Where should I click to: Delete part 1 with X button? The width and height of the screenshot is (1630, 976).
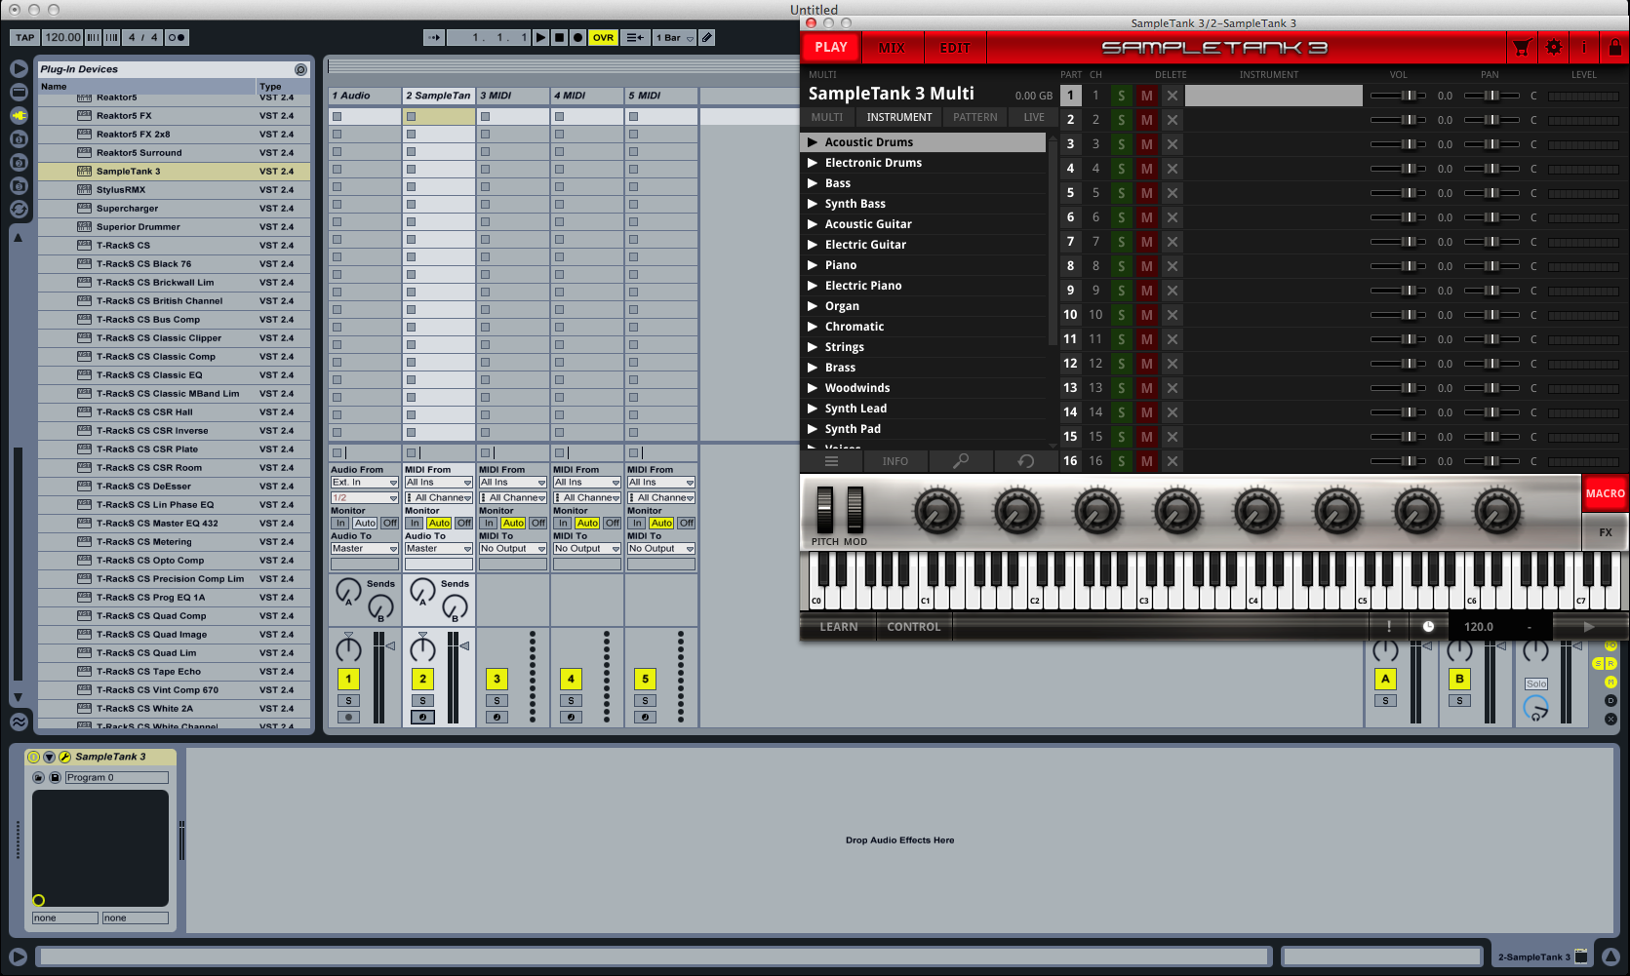click(x=1172, y=96)
